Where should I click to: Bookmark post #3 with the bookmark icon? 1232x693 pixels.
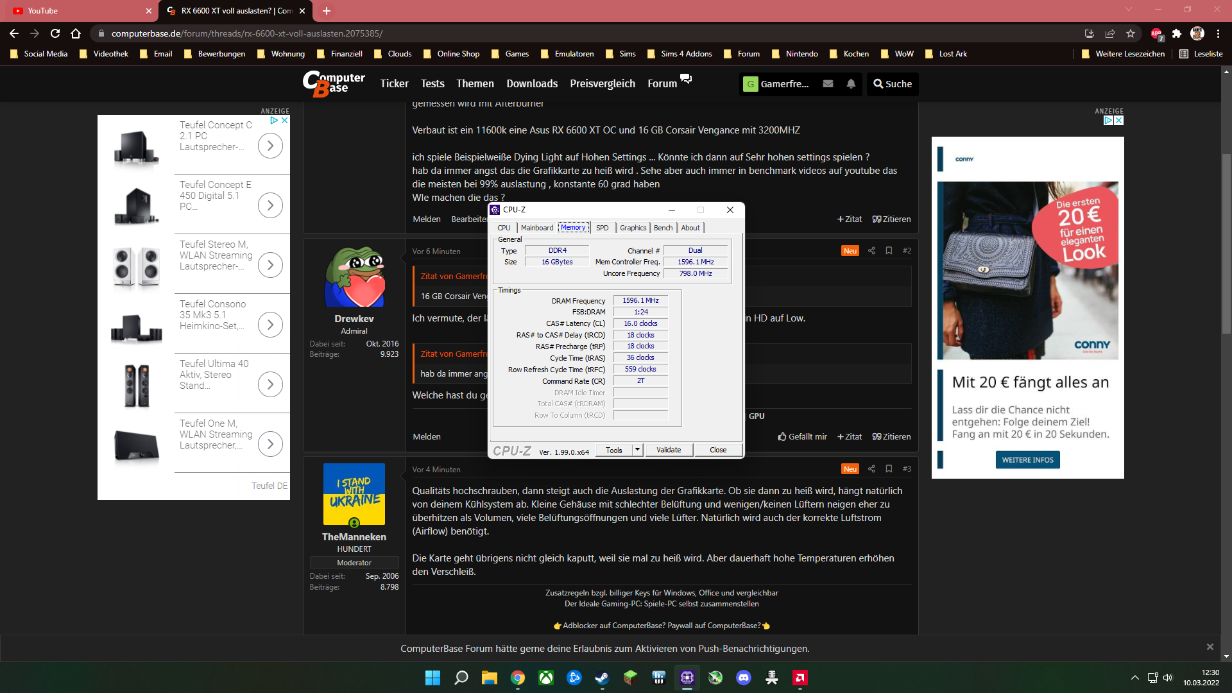pos(889,469)
